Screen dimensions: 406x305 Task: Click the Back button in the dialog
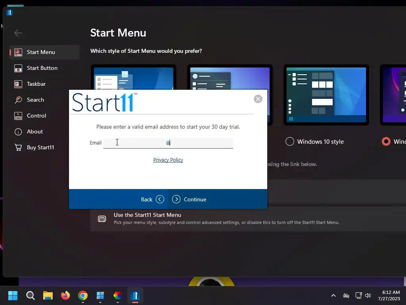coord(152,199)
